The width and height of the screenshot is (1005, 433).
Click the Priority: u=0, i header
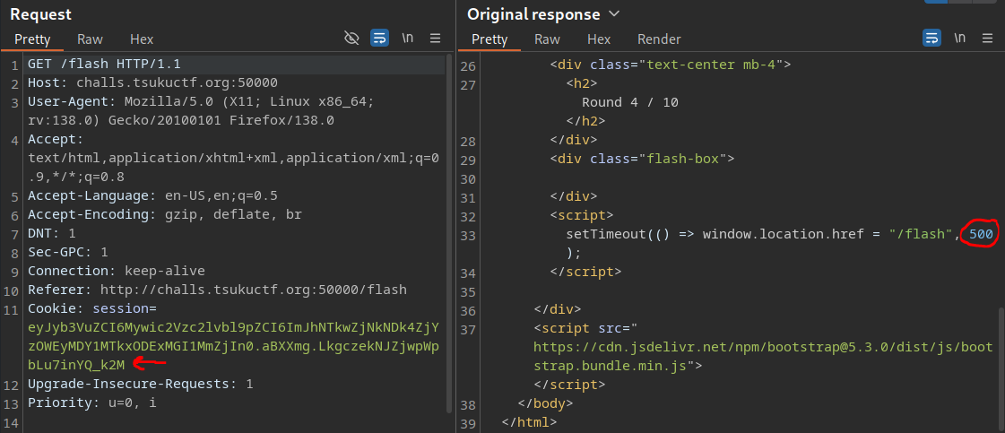[91, 403]
